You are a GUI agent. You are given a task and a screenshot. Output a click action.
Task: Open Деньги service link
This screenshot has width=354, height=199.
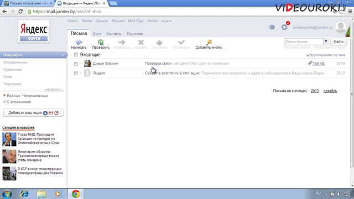coord(102,21)
